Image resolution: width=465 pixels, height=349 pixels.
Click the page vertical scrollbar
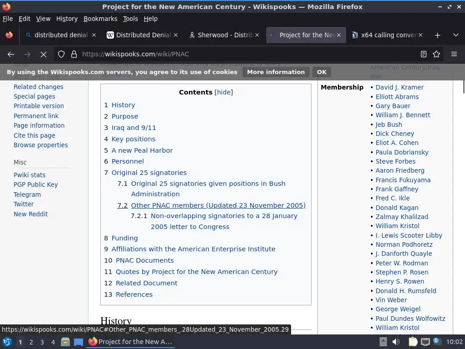(463, 87)
